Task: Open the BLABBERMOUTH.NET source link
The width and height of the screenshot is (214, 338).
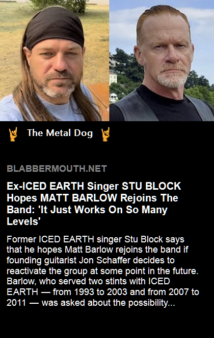Action: pyautogui.click(x=57, y=169)
